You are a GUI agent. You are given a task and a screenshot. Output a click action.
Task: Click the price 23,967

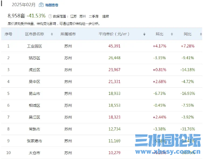114,70
